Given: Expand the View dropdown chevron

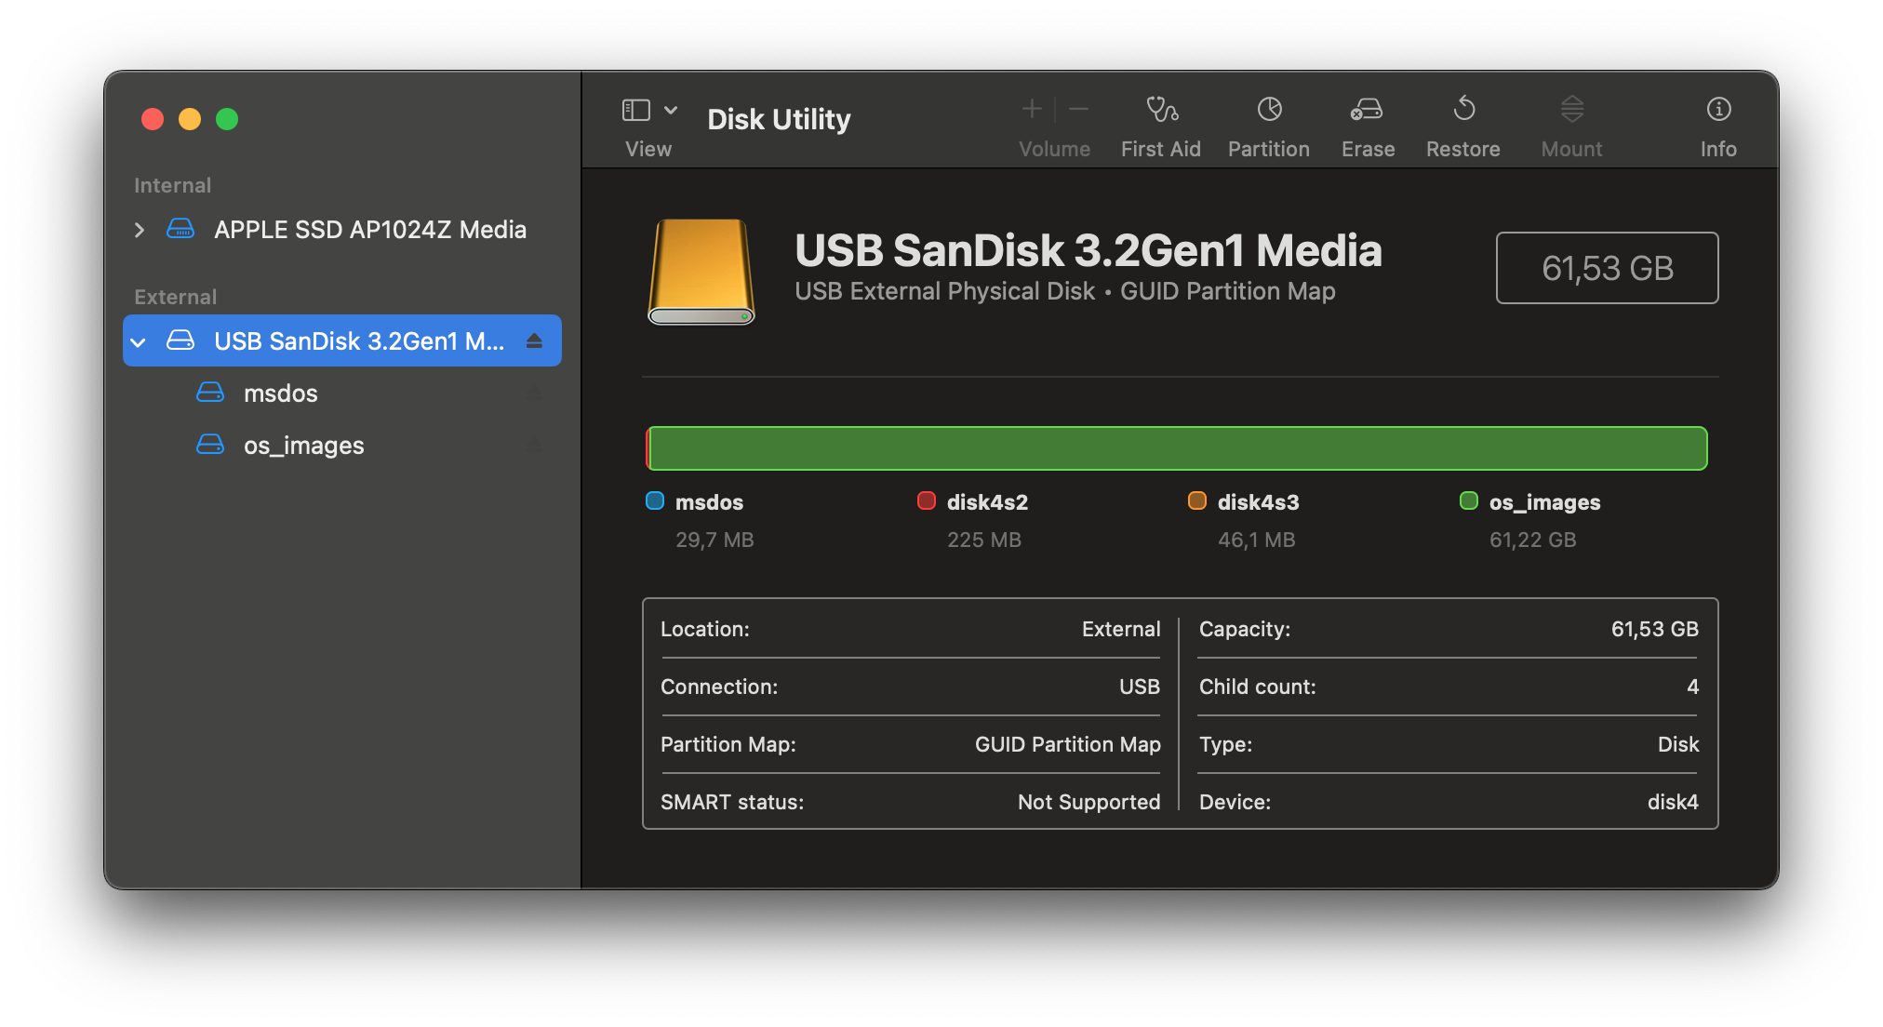Looking at the screenshot, I should pos(671,110).
